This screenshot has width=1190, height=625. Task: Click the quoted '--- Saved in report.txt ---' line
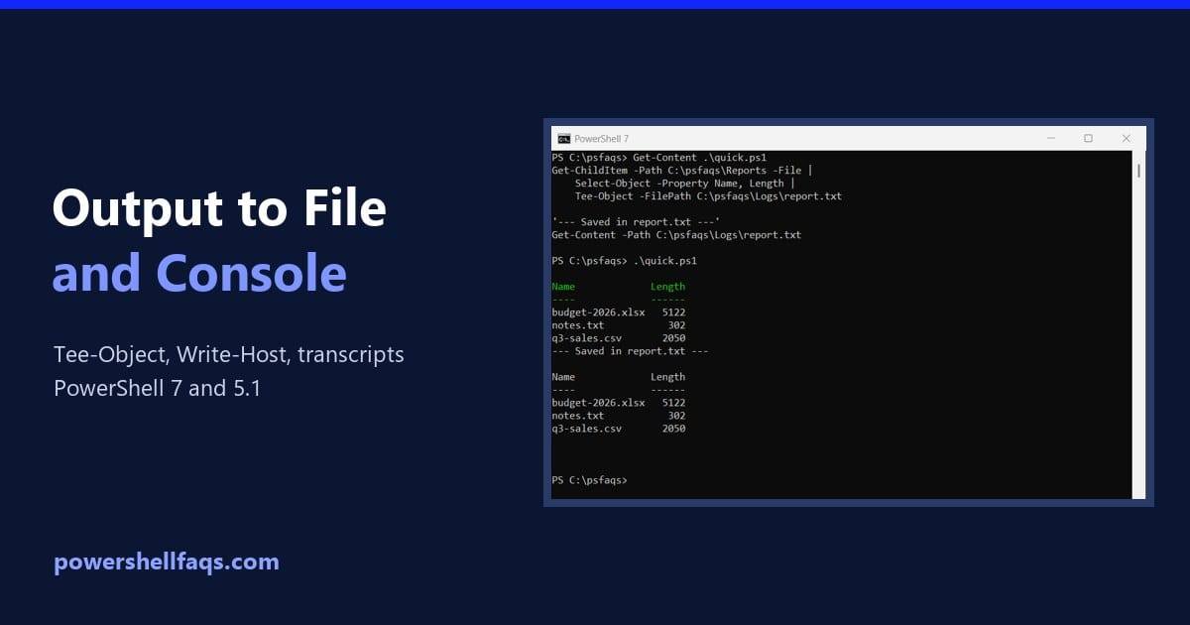[636, 222]
